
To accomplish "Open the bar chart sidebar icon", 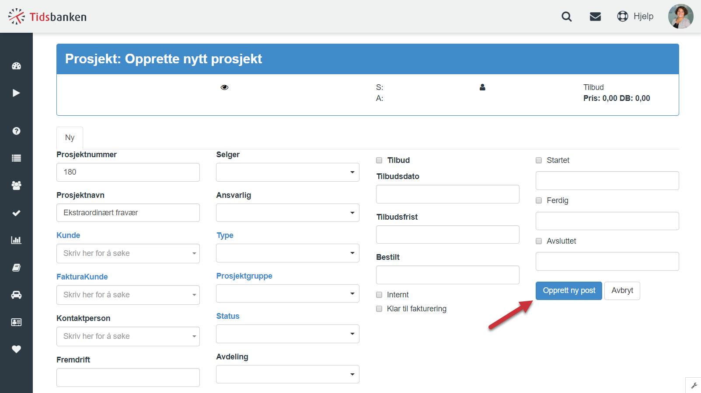I will click(16, 240).
